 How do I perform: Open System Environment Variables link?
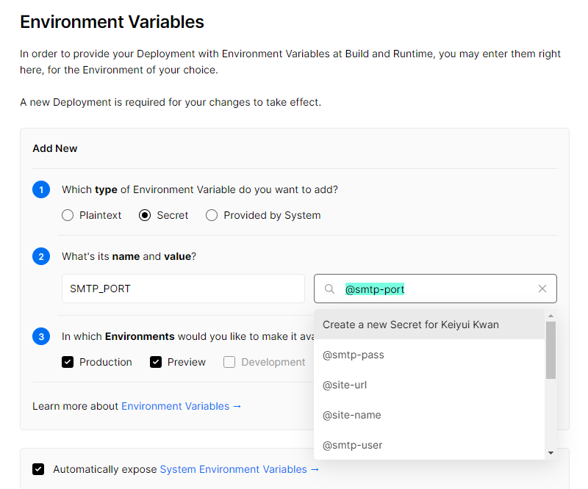coord(240,469)
